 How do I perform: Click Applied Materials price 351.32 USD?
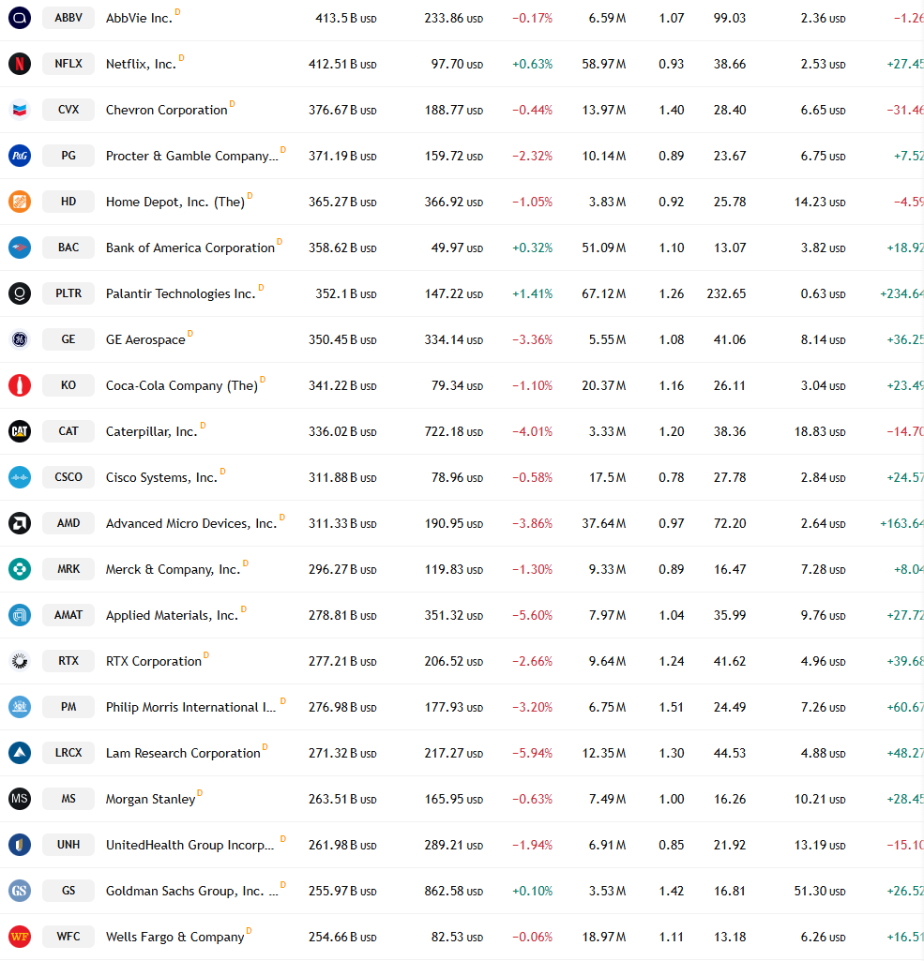pos(454,615)
